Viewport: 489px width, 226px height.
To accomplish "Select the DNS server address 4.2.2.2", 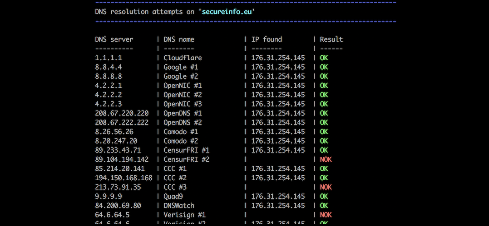I will 109,95.
